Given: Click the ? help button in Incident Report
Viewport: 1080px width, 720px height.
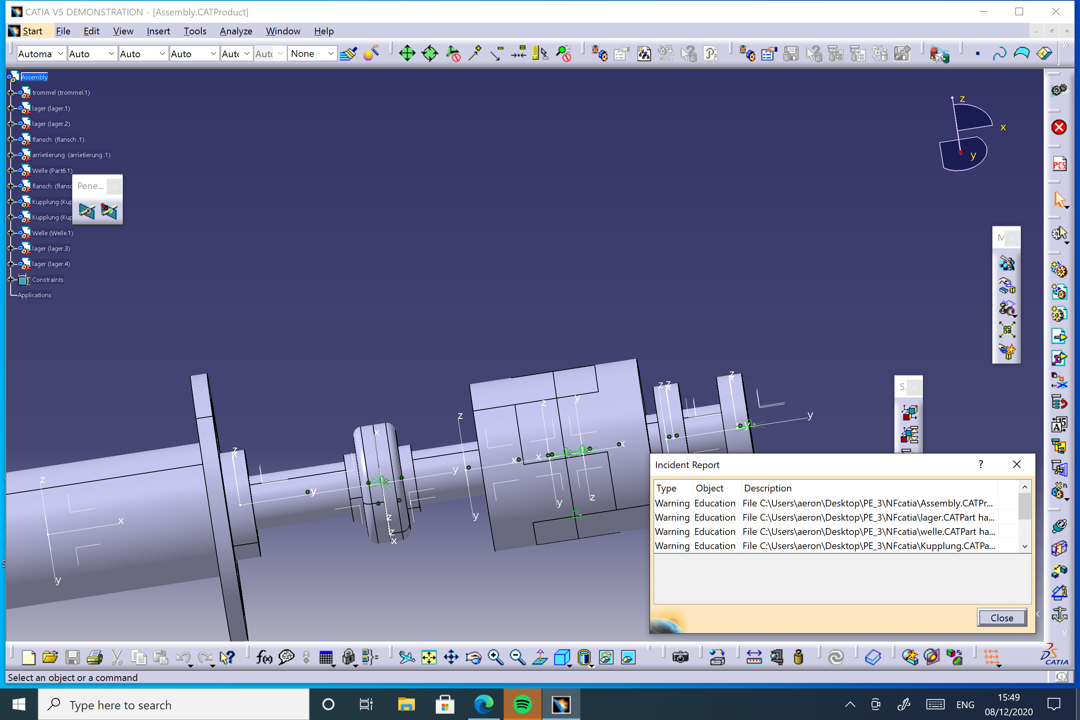Looking at the screenshot, I should pos(981,464).
